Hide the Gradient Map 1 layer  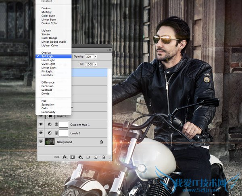click(x=41, y=124)
